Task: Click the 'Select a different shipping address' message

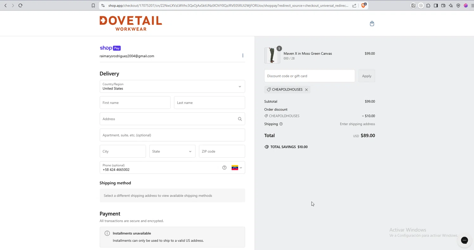Action: 158,196
